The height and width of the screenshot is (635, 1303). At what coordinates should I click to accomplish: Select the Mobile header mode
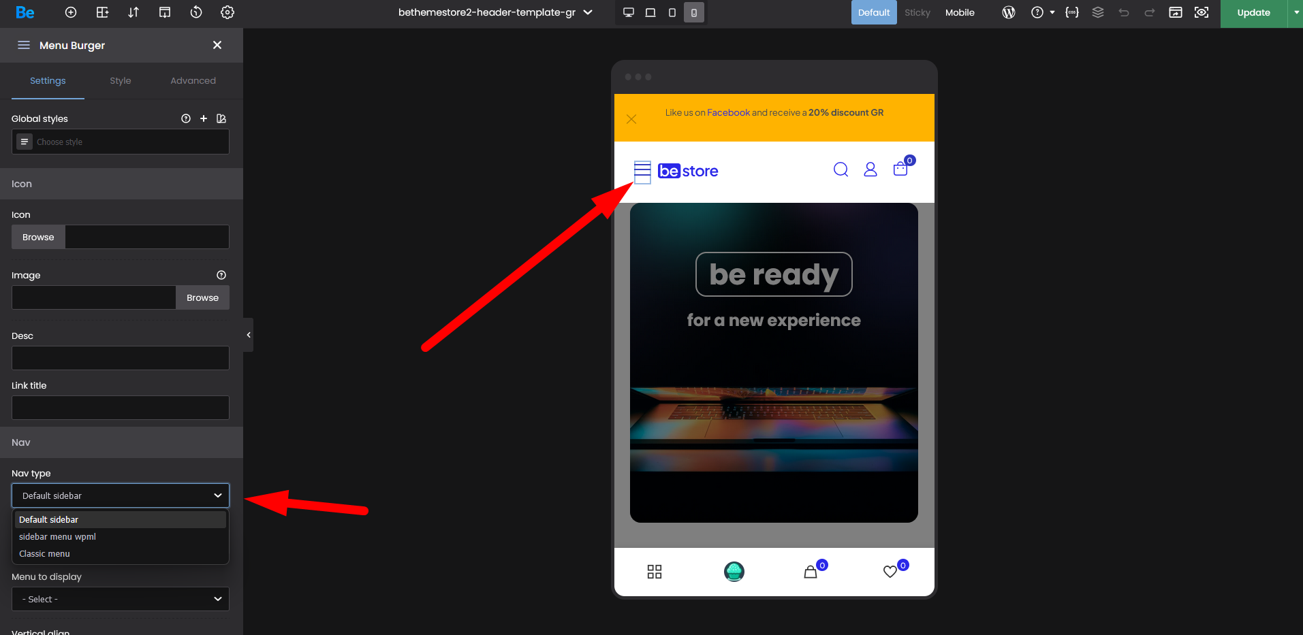(x=960, y=12)
